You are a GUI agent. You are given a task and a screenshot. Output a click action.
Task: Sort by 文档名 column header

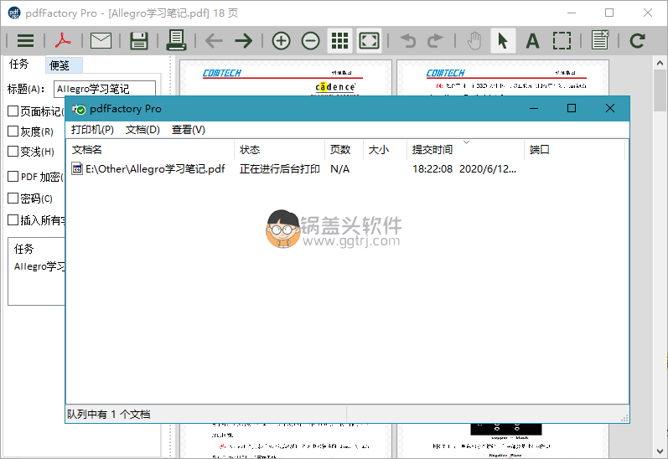coord(150,150)
